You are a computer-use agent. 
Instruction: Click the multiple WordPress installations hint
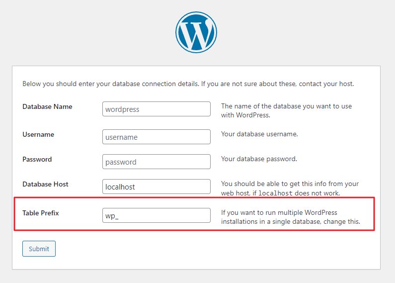pos(291,217)
